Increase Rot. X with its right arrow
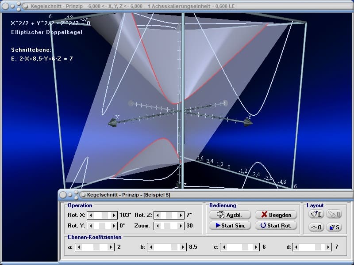The height and width of the screenshot is (265, 354). tap(114, 215)
